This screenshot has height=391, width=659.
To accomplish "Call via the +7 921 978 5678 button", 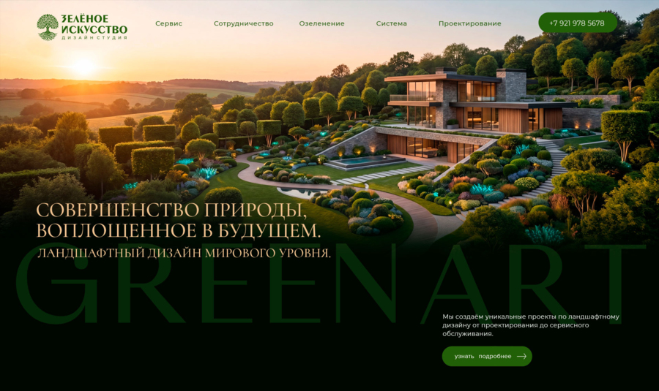I will [578, 23].
